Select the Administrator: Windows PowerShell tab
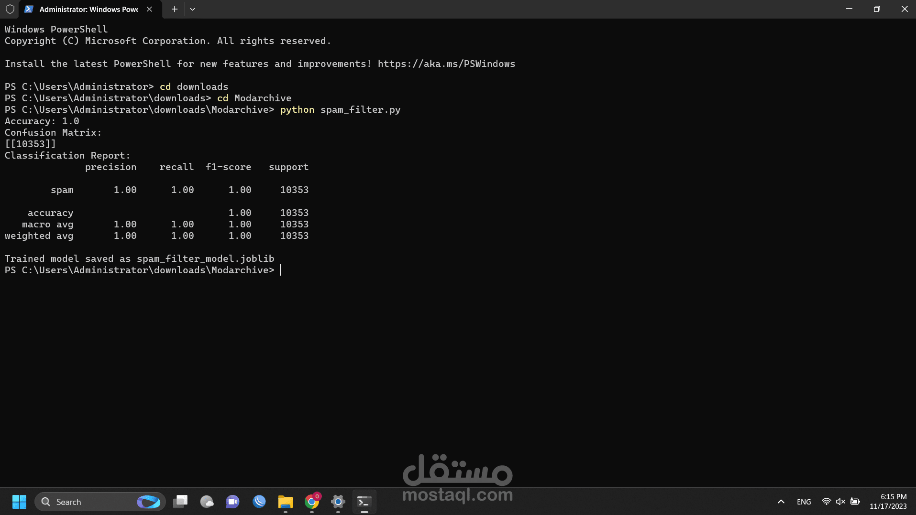The image size is (916, 515). [88, 9]
